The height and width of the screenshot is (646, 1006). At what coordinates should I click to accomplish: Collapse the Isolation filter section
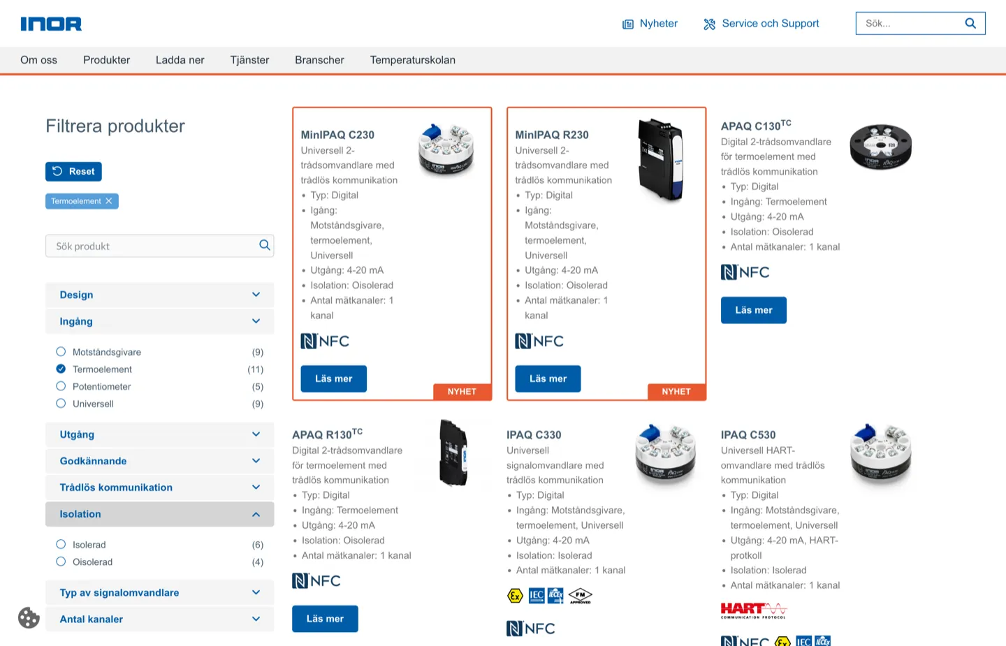coord(159,514)
